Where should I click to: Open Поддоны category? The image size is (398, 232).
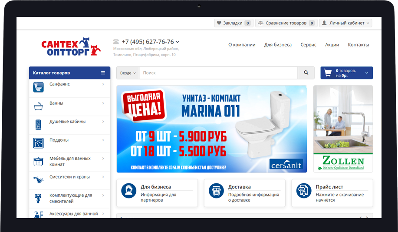pos(59,140)
